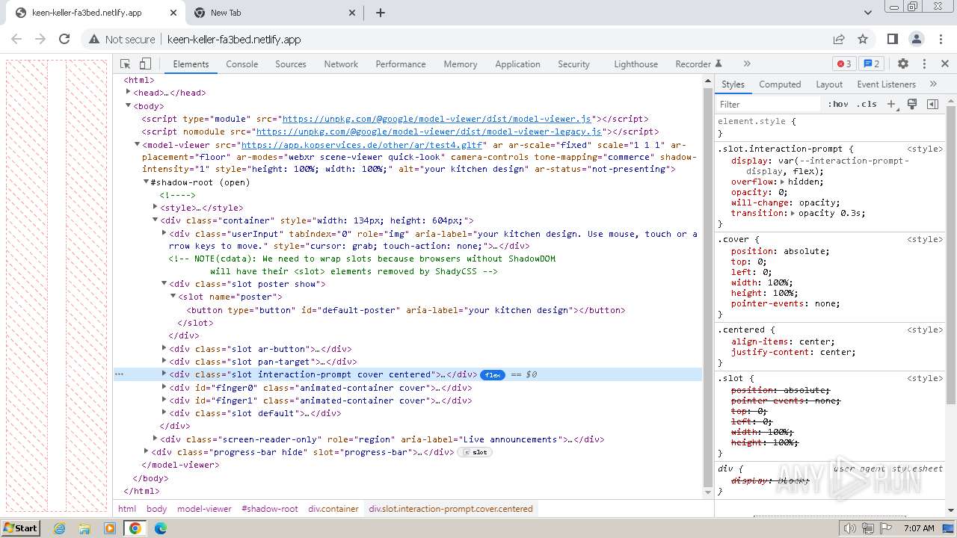This screenshot has width=957, height=538.
Task: Open the Windows Start menu
Action: 20,528
